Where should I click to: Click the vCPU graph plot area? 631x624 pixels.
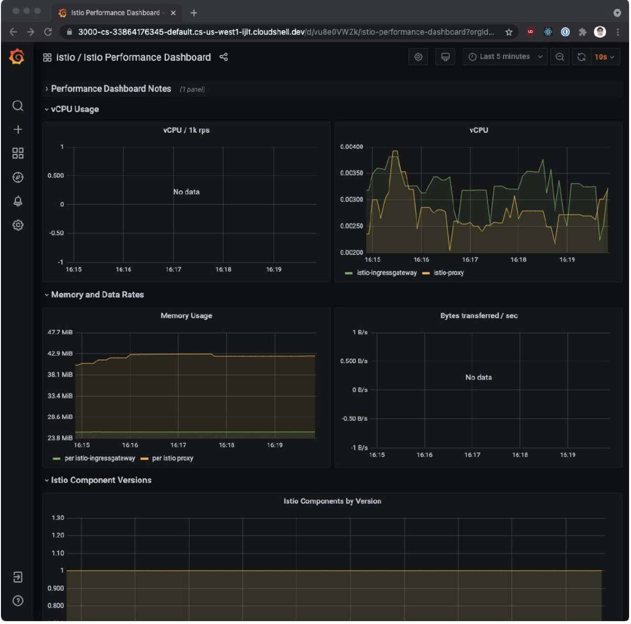[487, 200]
